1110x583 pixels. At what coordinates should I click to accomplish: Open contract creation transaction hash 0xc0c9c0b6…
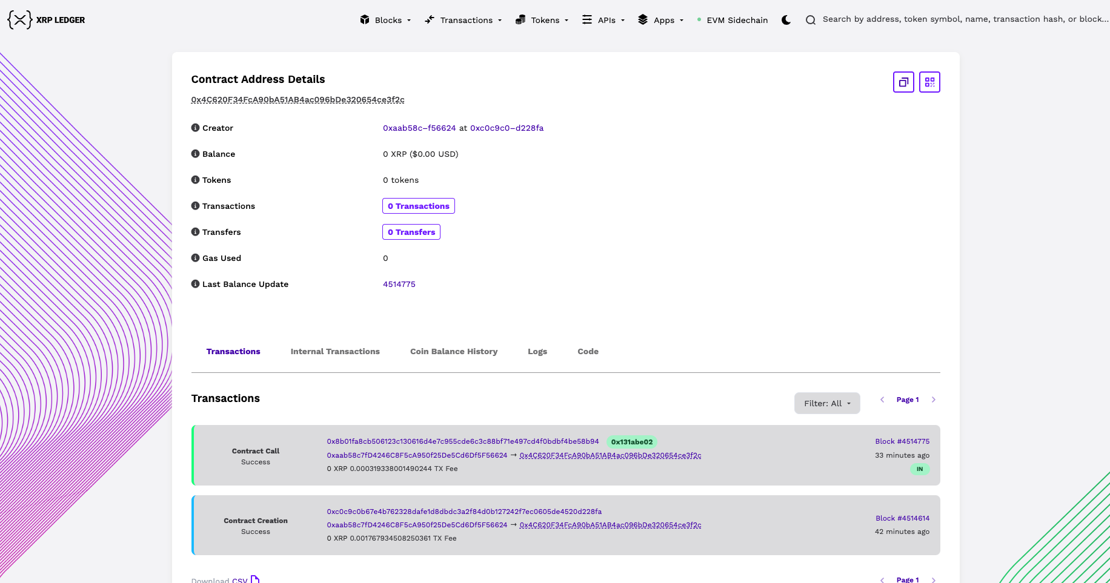(x=465, y=512)
